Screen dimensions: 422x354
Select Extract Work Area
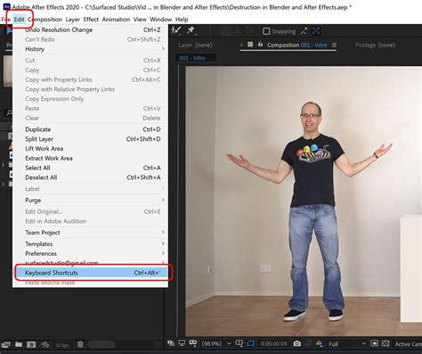pyautogui.click(x=91, y=158)
